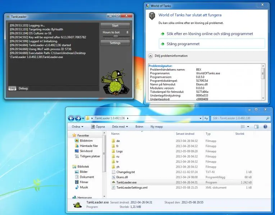
Task: Click the World of Tanks shield icon
Action: click(152, 16)
